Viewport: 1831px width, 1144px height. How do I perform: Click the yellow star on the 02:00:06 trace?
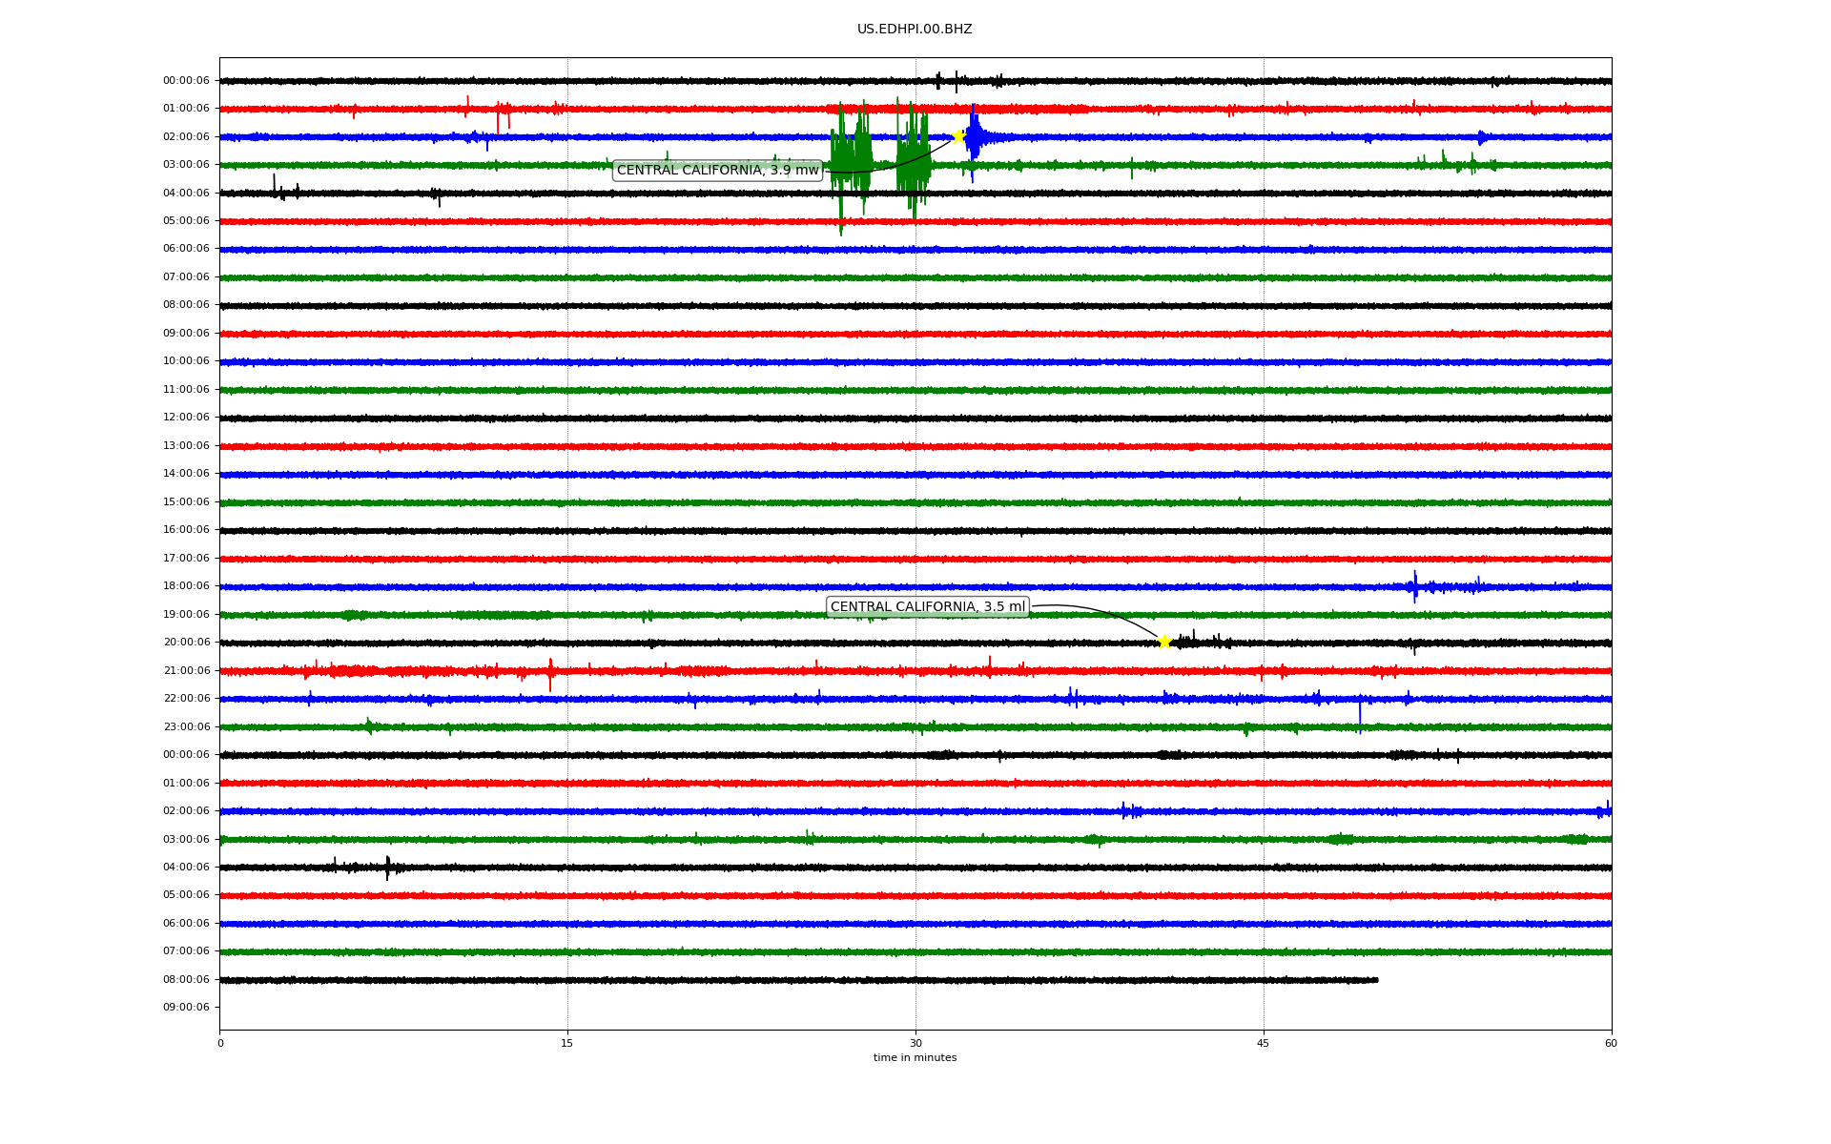point(958,136)
